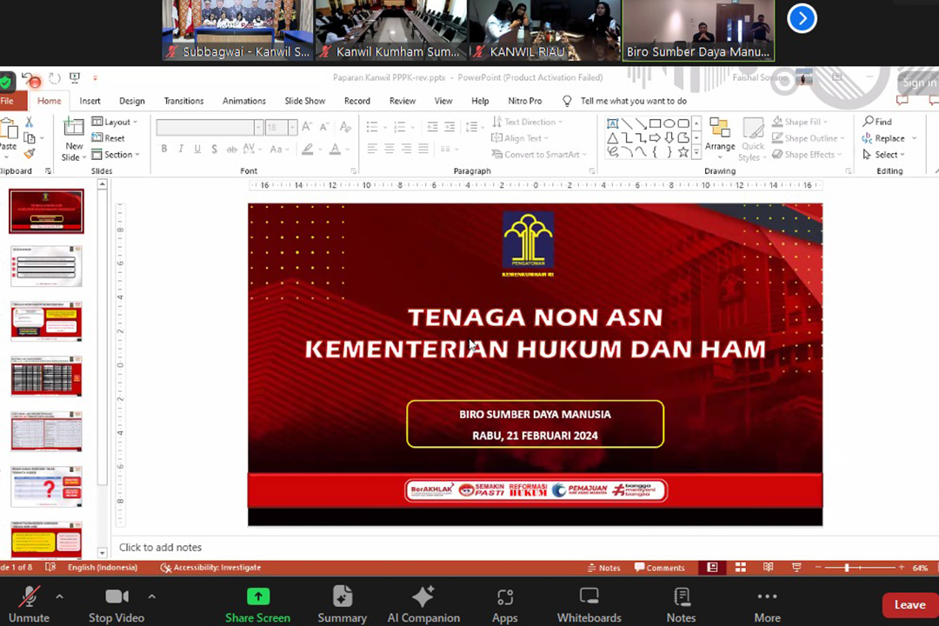The width and height of the screenshot is (939, 626).
Task: Click the New Slide icon
Action: 74,129
